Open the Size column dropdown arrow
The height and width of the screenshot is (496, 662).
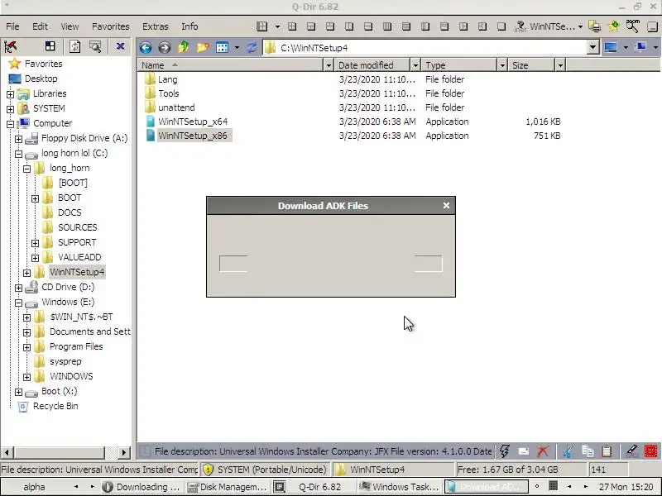(560, 65)
